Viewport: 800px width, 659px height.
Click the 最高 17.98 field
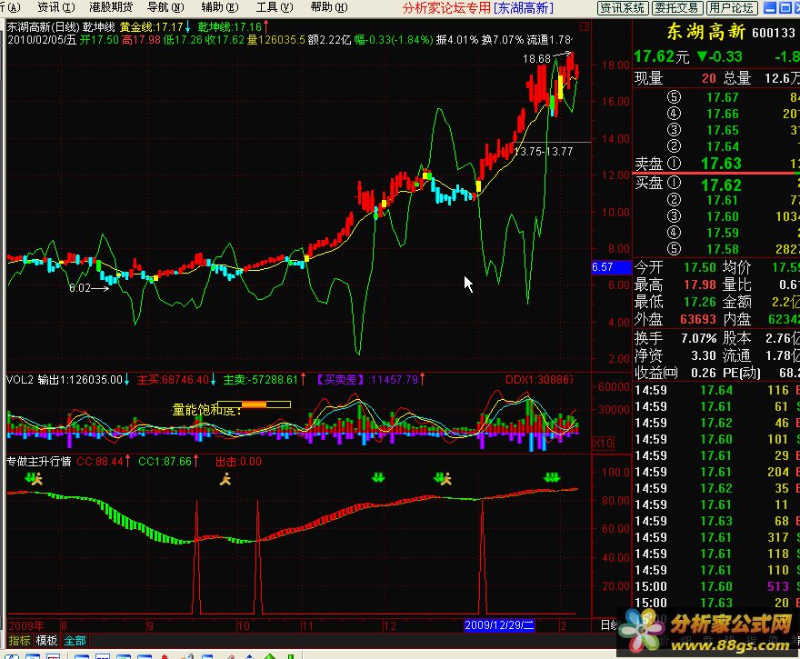(x=675, y=285)
